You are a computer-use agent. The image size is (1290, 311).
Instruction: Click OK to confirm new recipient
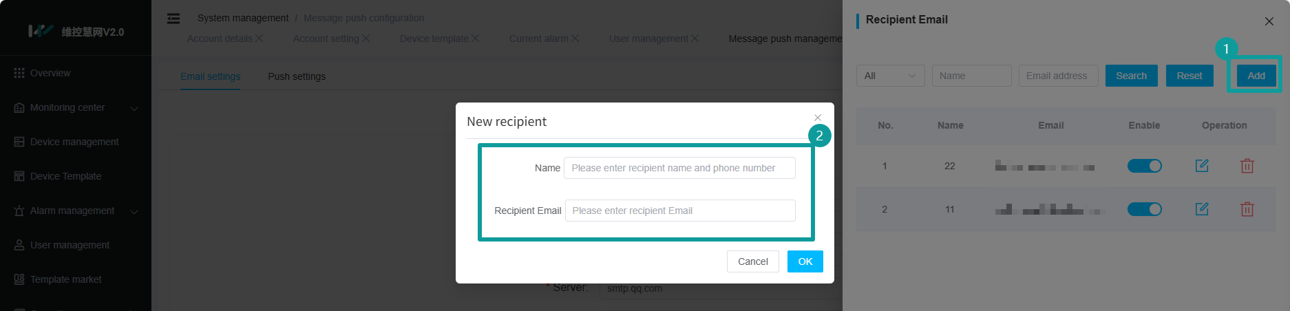tap(805, 261)
